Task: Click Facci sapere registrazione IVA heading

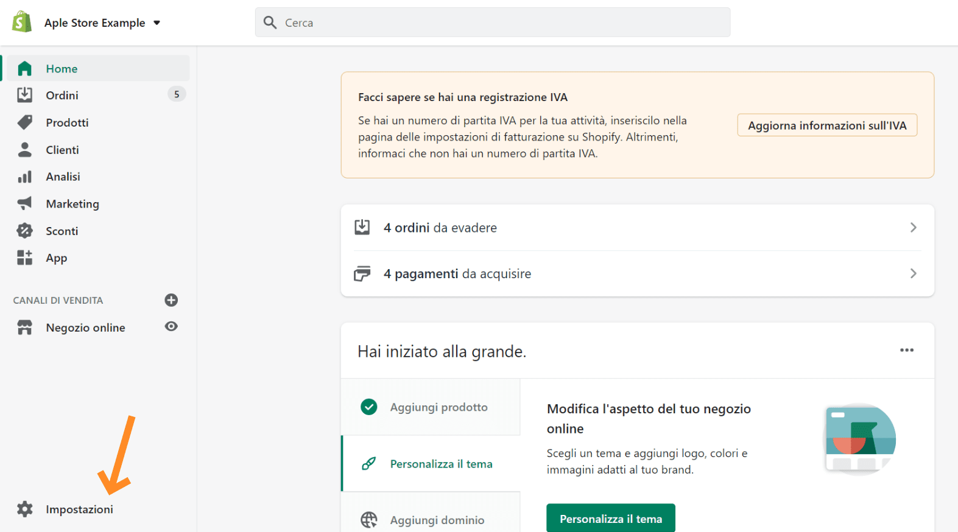Action: tap(463, 97)
